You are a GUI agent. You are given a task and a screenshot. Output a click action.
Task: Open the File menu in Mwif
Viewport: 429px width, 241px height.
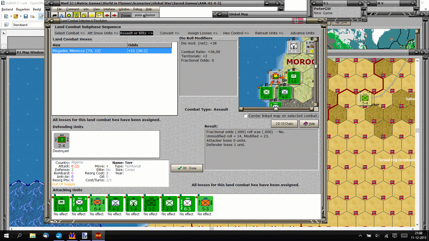[59, 9]
